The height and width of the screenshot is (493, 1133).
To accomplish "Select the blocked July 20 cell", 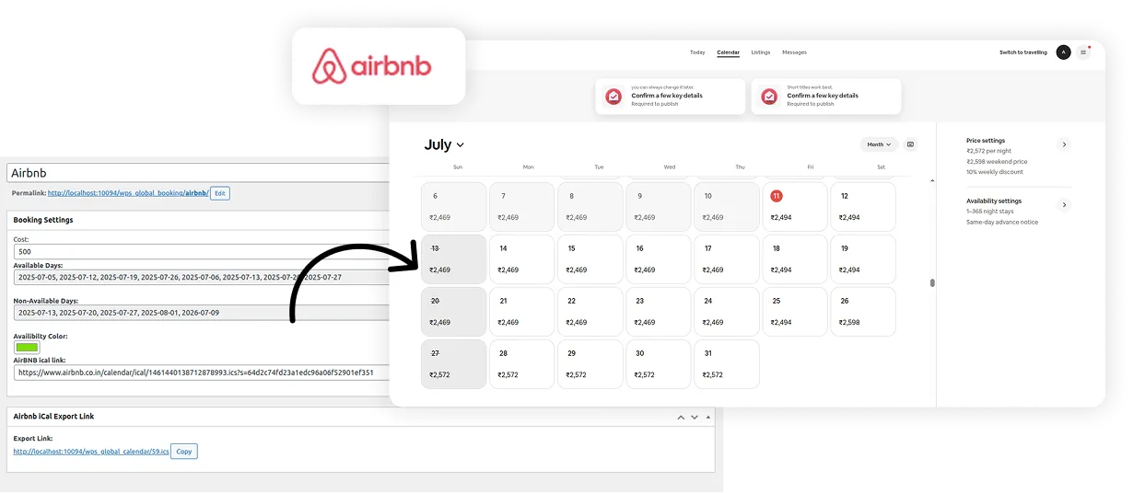I will [453, 312].
